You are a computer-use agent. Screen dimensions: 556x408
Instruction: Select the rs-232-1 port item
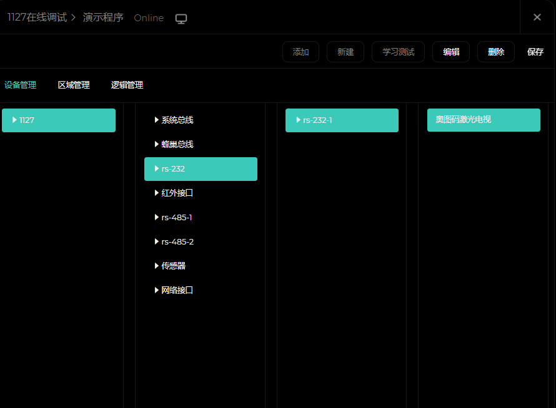point(342,120)
